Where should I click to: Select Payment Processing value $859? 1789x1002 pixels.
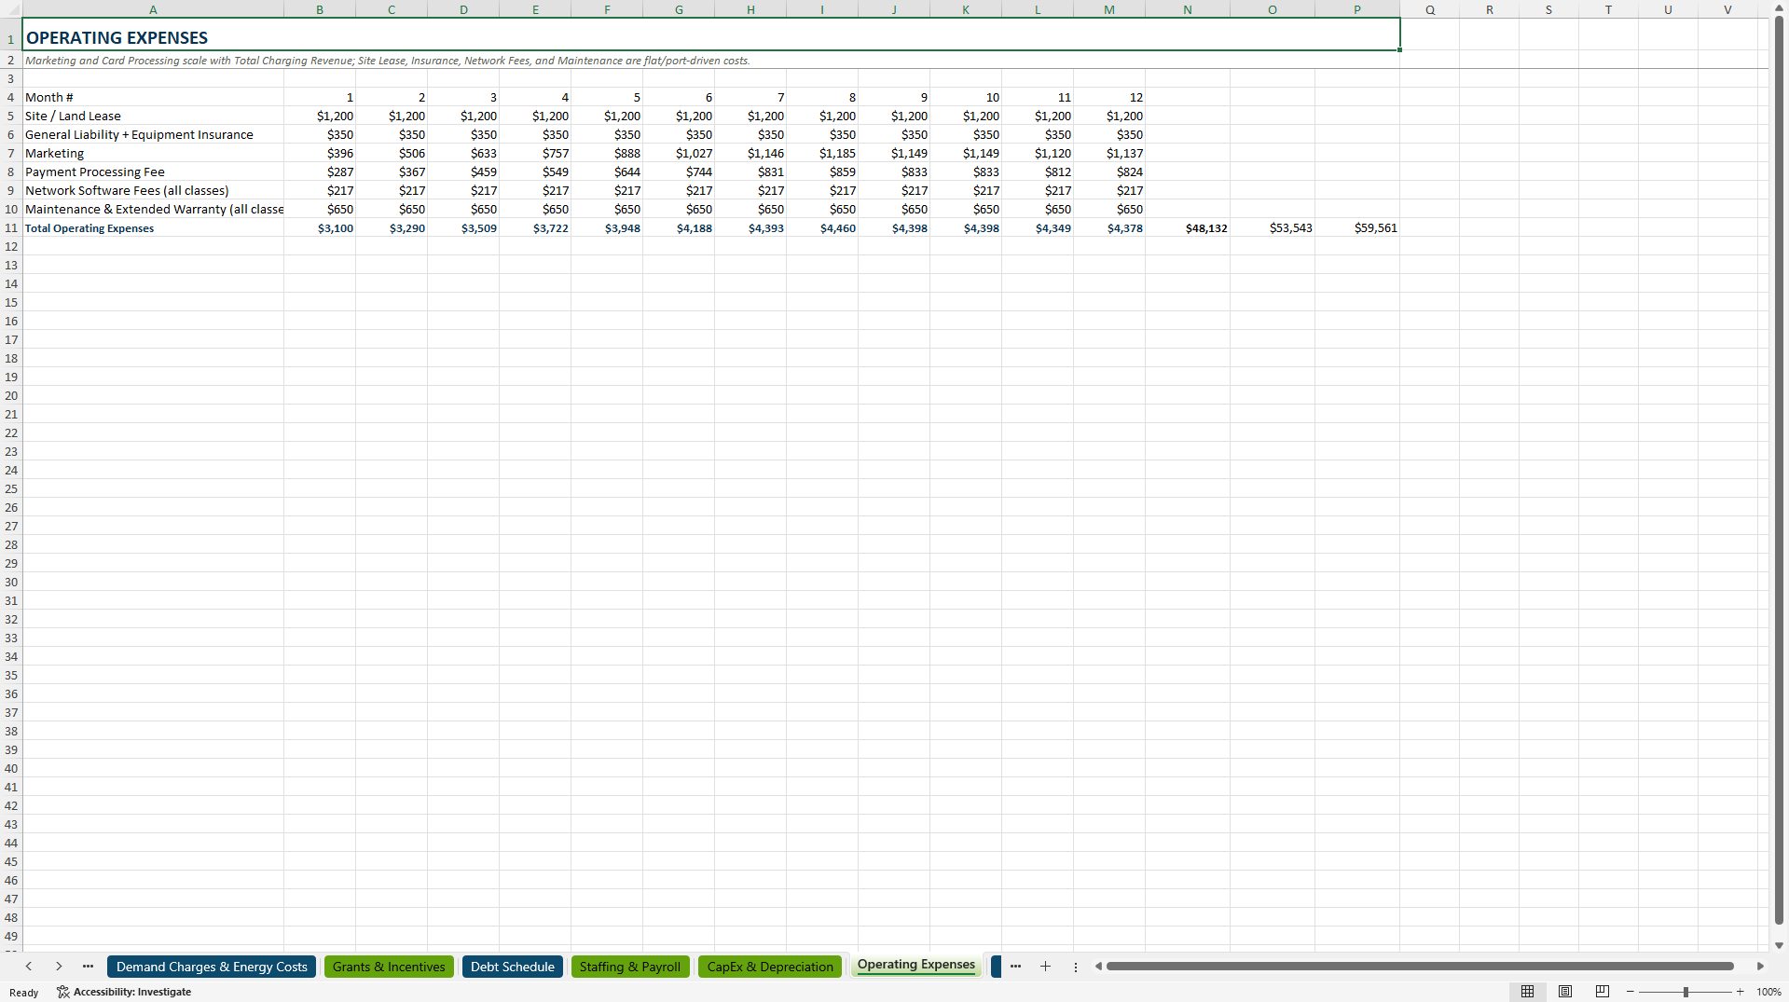tap(822, 172)
